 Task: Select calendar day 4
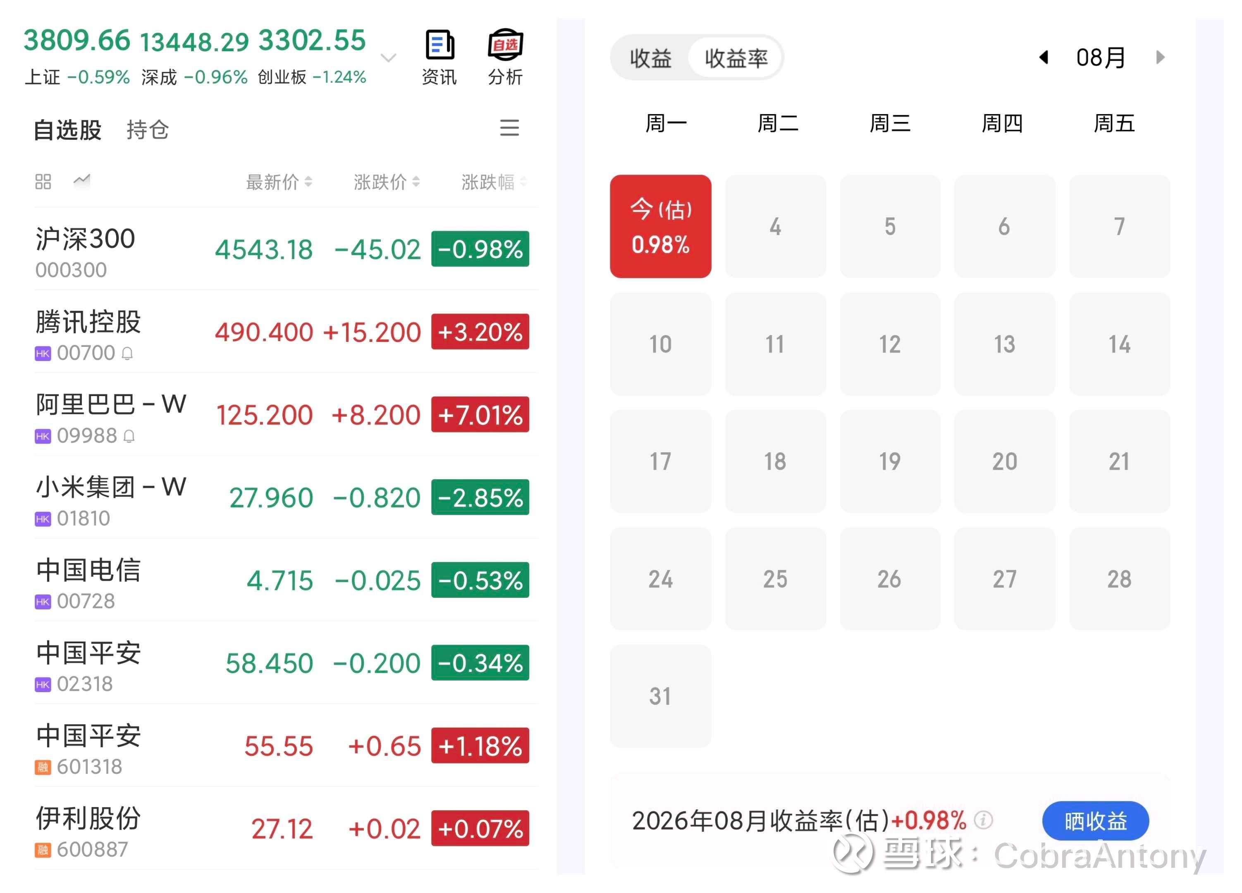point(776,226)
